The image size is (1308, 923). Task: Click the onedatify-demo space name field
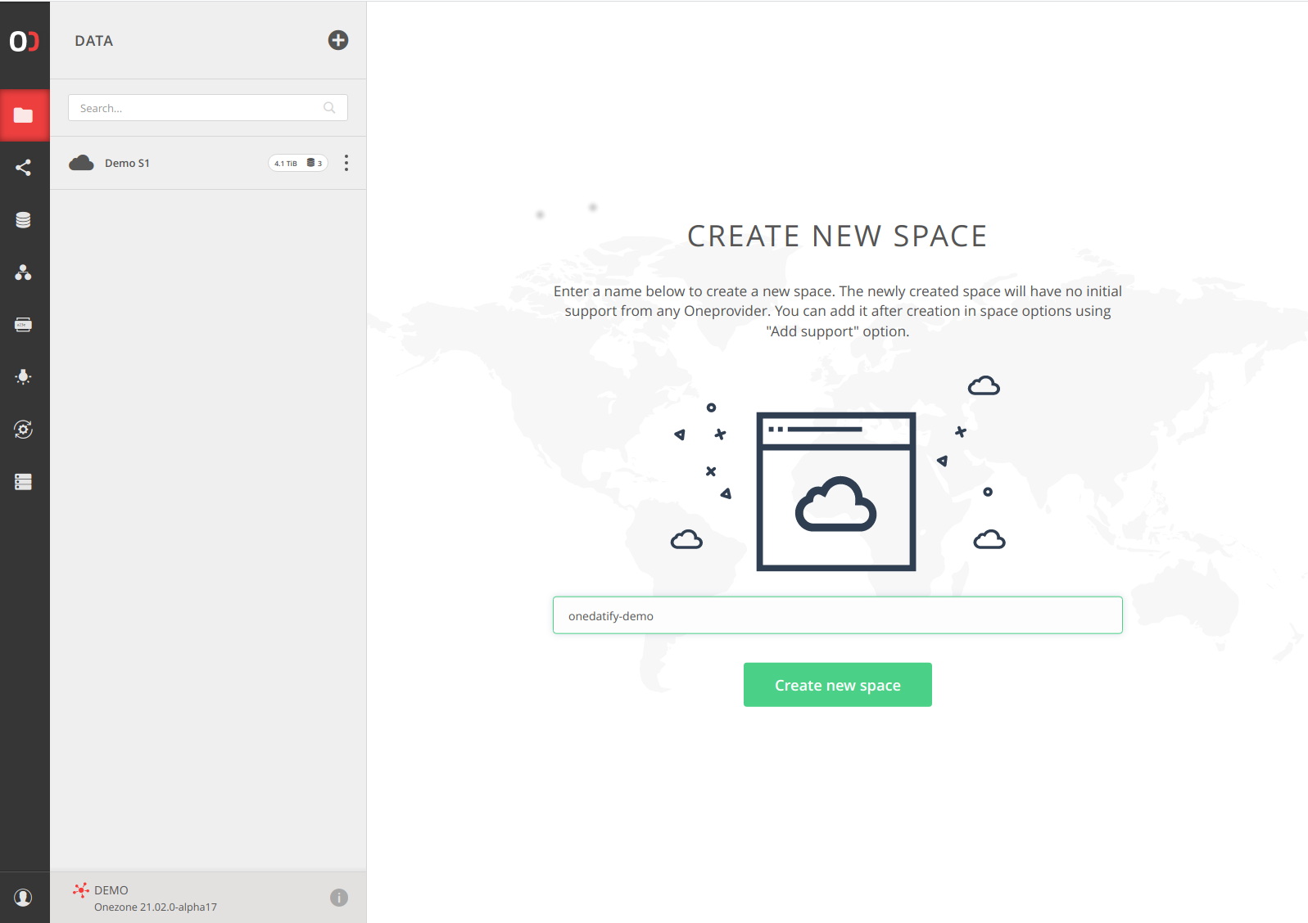[x=838, y=615]
